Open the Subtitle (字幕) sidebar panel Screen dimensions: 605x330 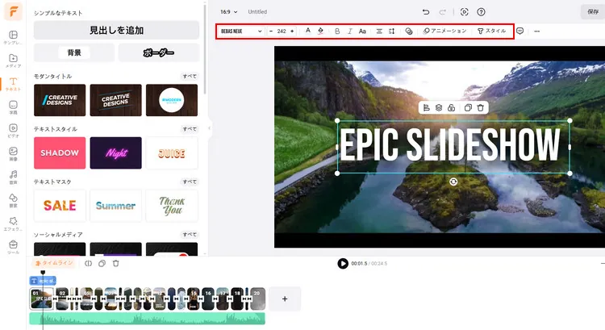tap(13, 107)
